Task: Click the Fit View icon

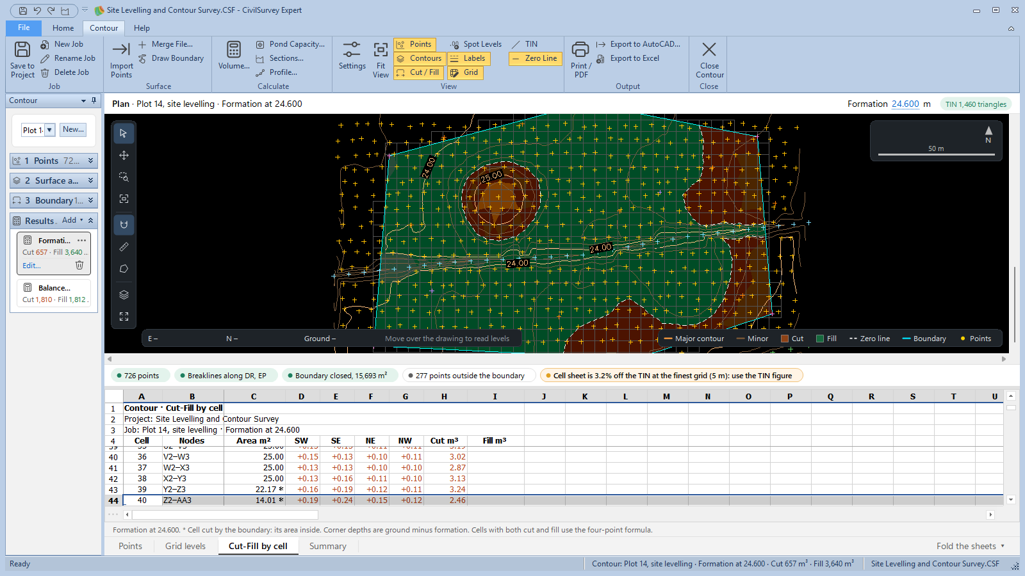Action: point(381,60)
